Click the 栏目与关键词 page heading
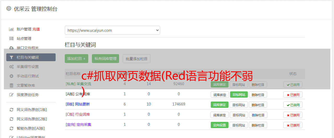334x138 pixels. [x=80, y=45]
